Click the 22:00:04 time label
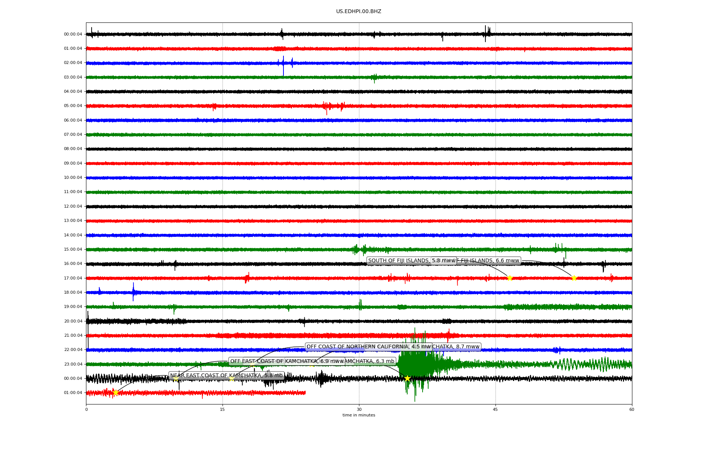The width and height of the screenshot is (718, 449). [x=73, y=350]
